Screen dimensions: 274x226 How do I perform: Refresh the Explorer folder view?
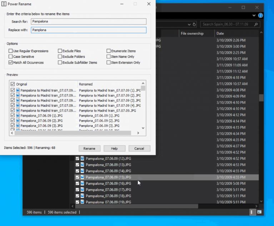(194, 24)
